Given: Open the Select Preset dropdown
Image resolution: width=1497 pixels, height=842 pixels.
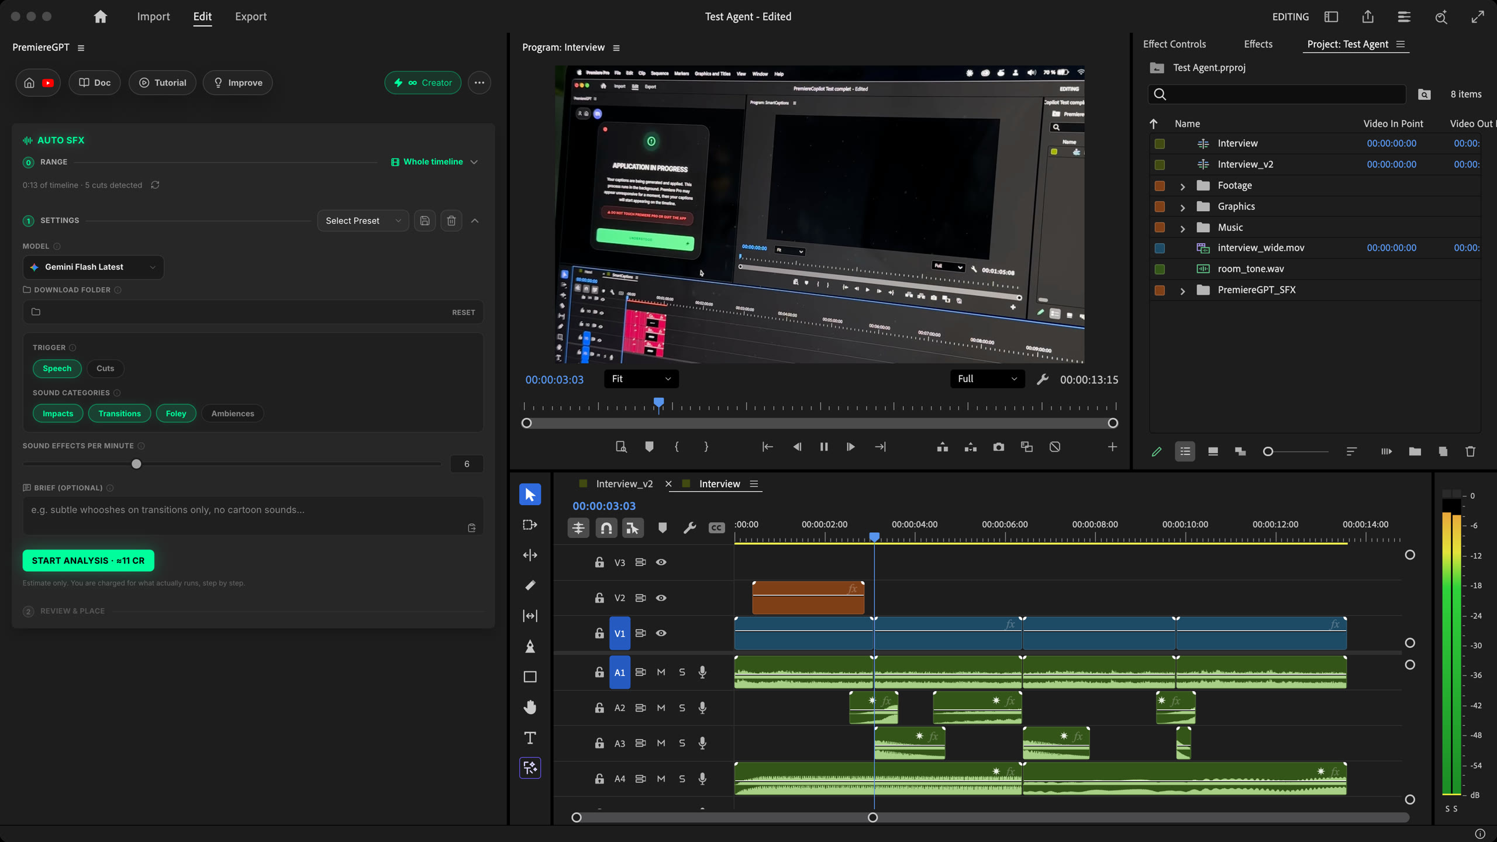Looking at the screenshot, I should point(363,220).
